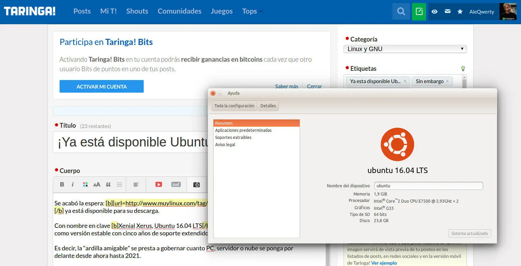Screen dimensions: 521x266
Task: Insert a quote block
Action: [108, 184]
